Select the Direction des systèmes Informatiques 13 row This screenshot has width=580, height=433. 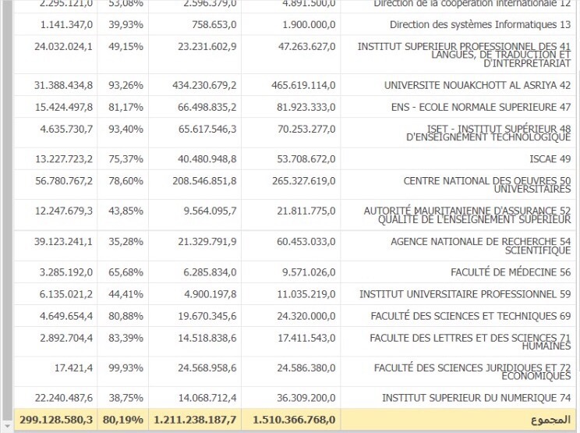295,24
